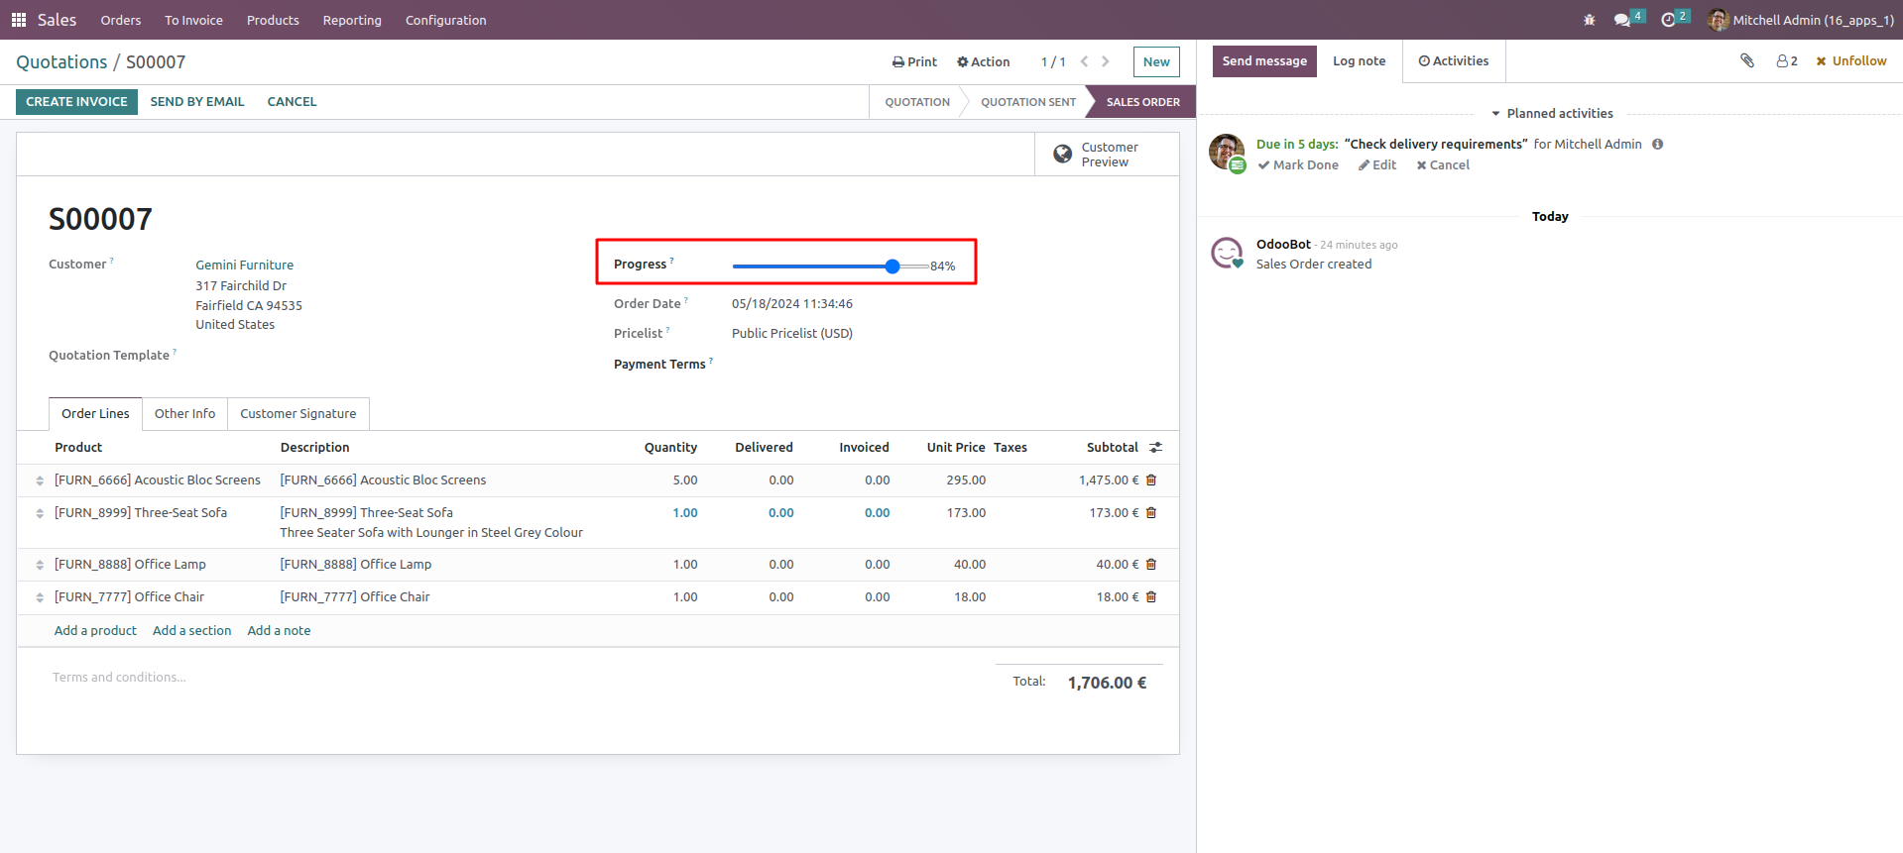Mark the planned activity as done
The height and width of the screenshot is (853, 1903).
(x=1298, y=165)
